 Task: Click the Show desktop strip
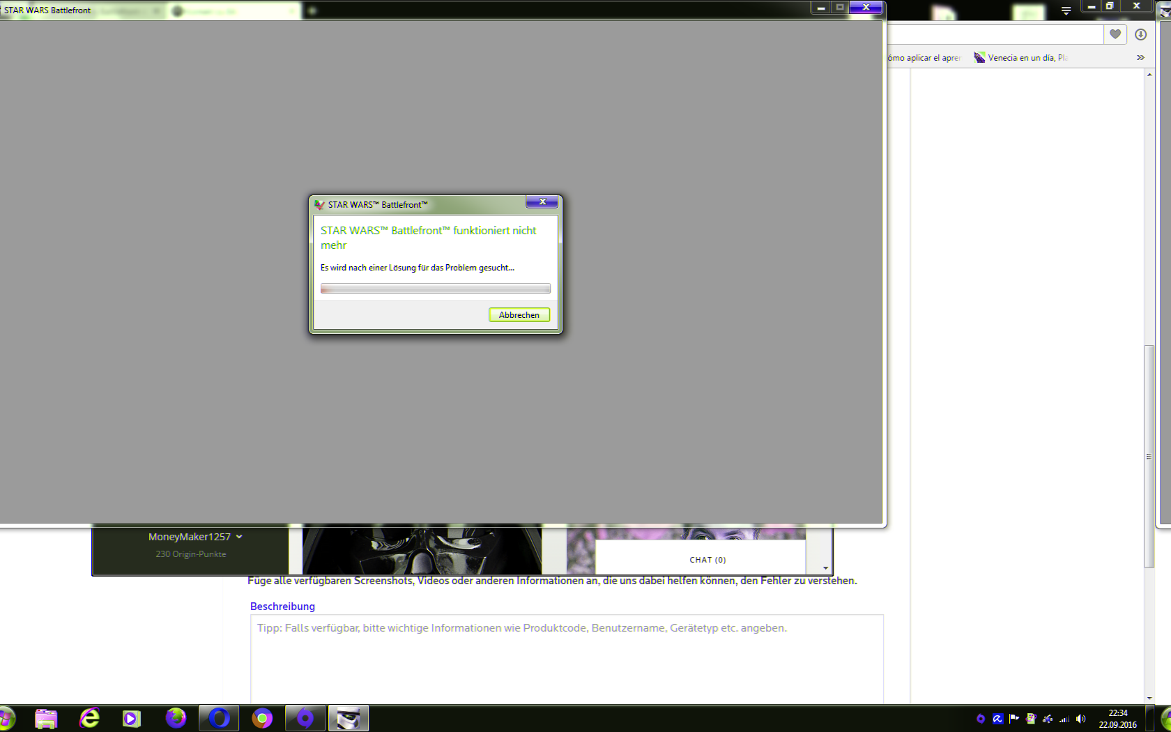(x=1150, y=719)
